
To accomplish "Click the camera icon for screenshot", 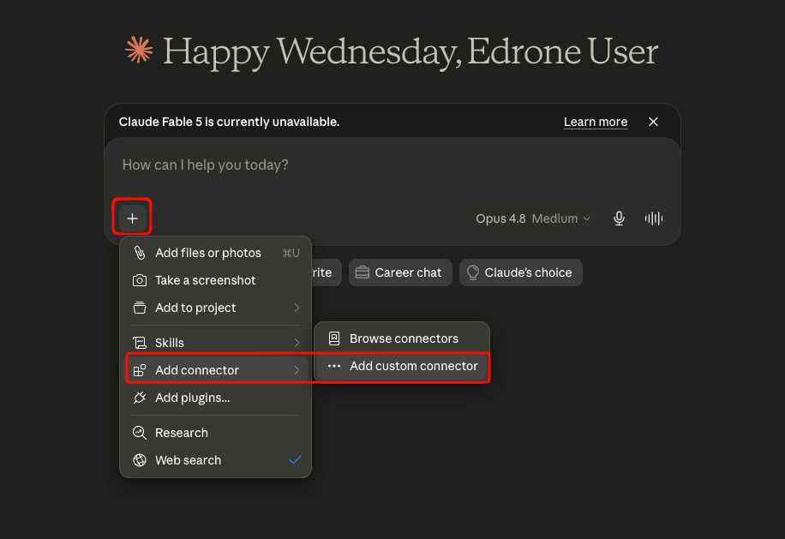I will (x=140, y=280).
